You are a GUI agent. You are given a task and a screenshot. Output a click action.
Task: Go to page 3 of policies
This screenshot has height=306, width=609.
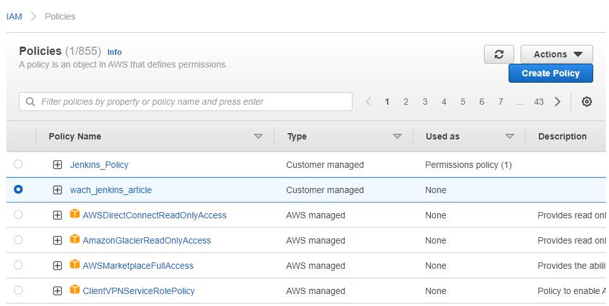(x=425, y=102)
